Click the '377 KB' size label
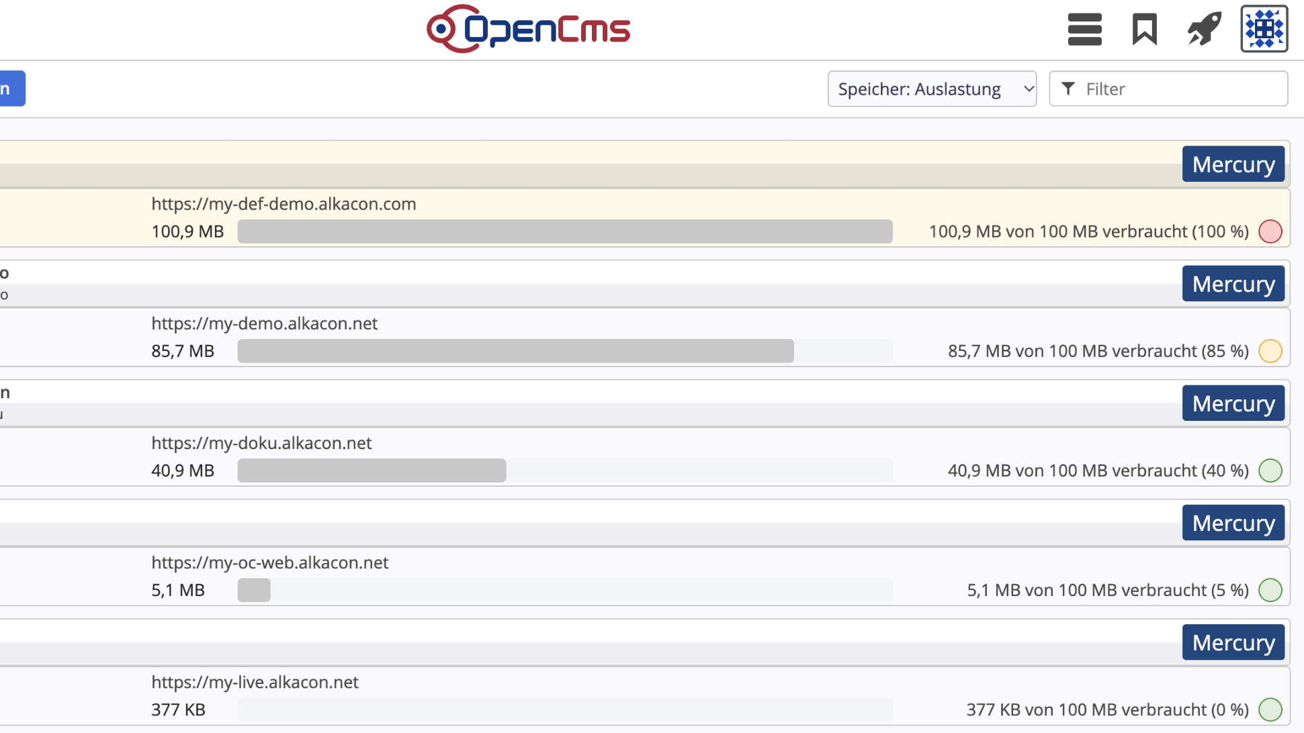The height and width of the screenshot is (733, 1304). pyautogui.click(x=178, y=710)
